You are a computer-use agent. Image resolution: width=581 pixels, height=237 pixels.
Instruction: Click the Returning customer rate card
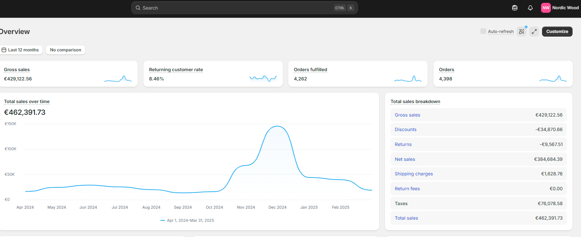[x=213, y=74]
